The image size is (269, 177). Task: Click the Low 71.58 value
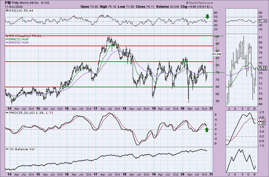click(126, 7)
